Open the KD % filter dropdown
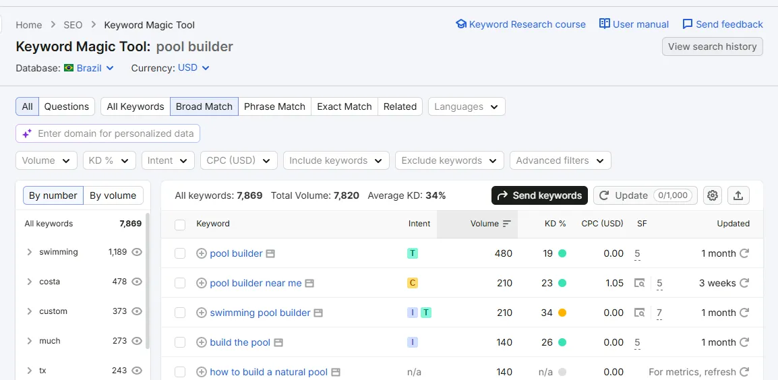This screenshot has height=380, width=778. coord(109,161)
